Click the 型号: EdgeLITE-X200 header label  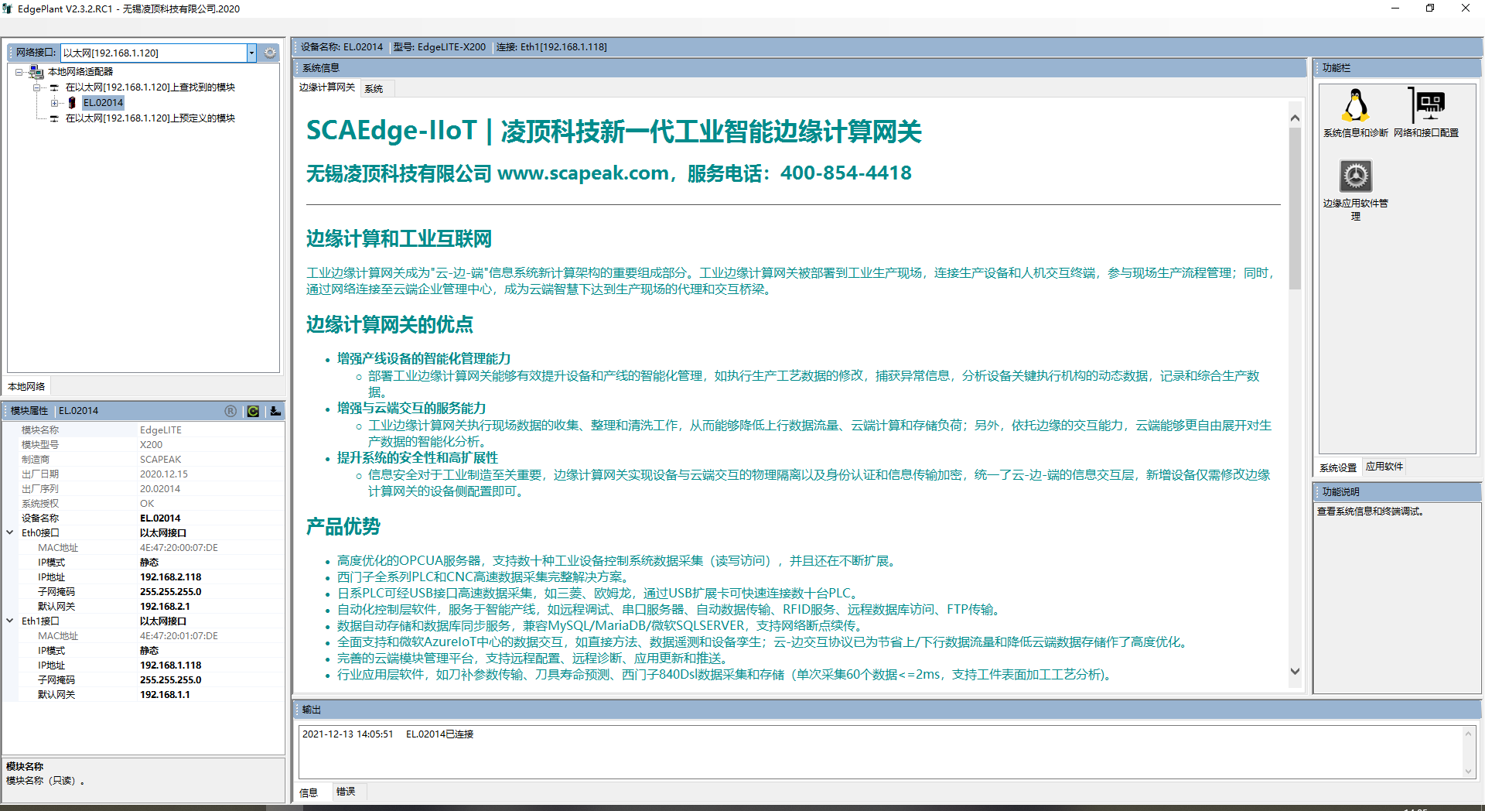(439, 47)
